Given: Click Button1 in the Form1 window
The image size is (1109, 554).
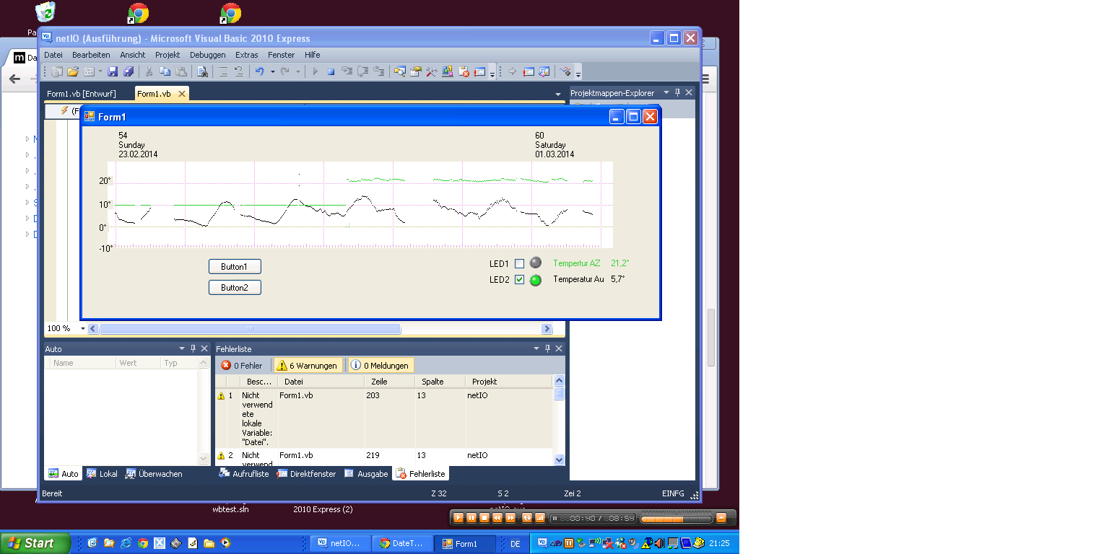Looking at the screenshot, I should click(x=235, y=267).
